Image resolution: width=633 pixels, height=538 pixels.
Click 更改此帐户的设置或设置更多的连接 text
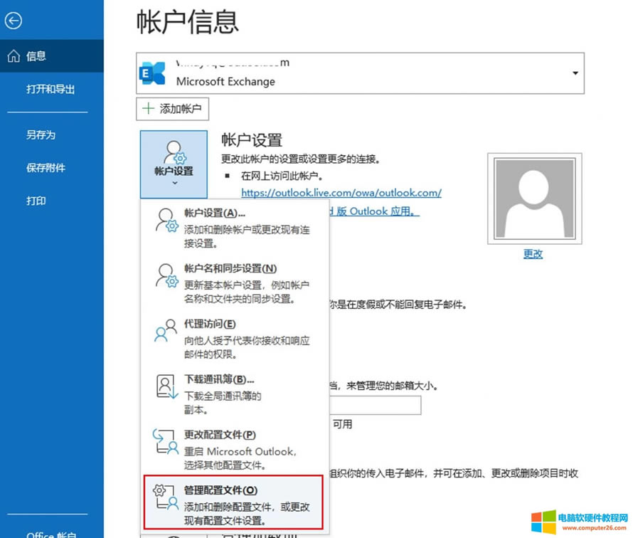(x=301, y=159)
